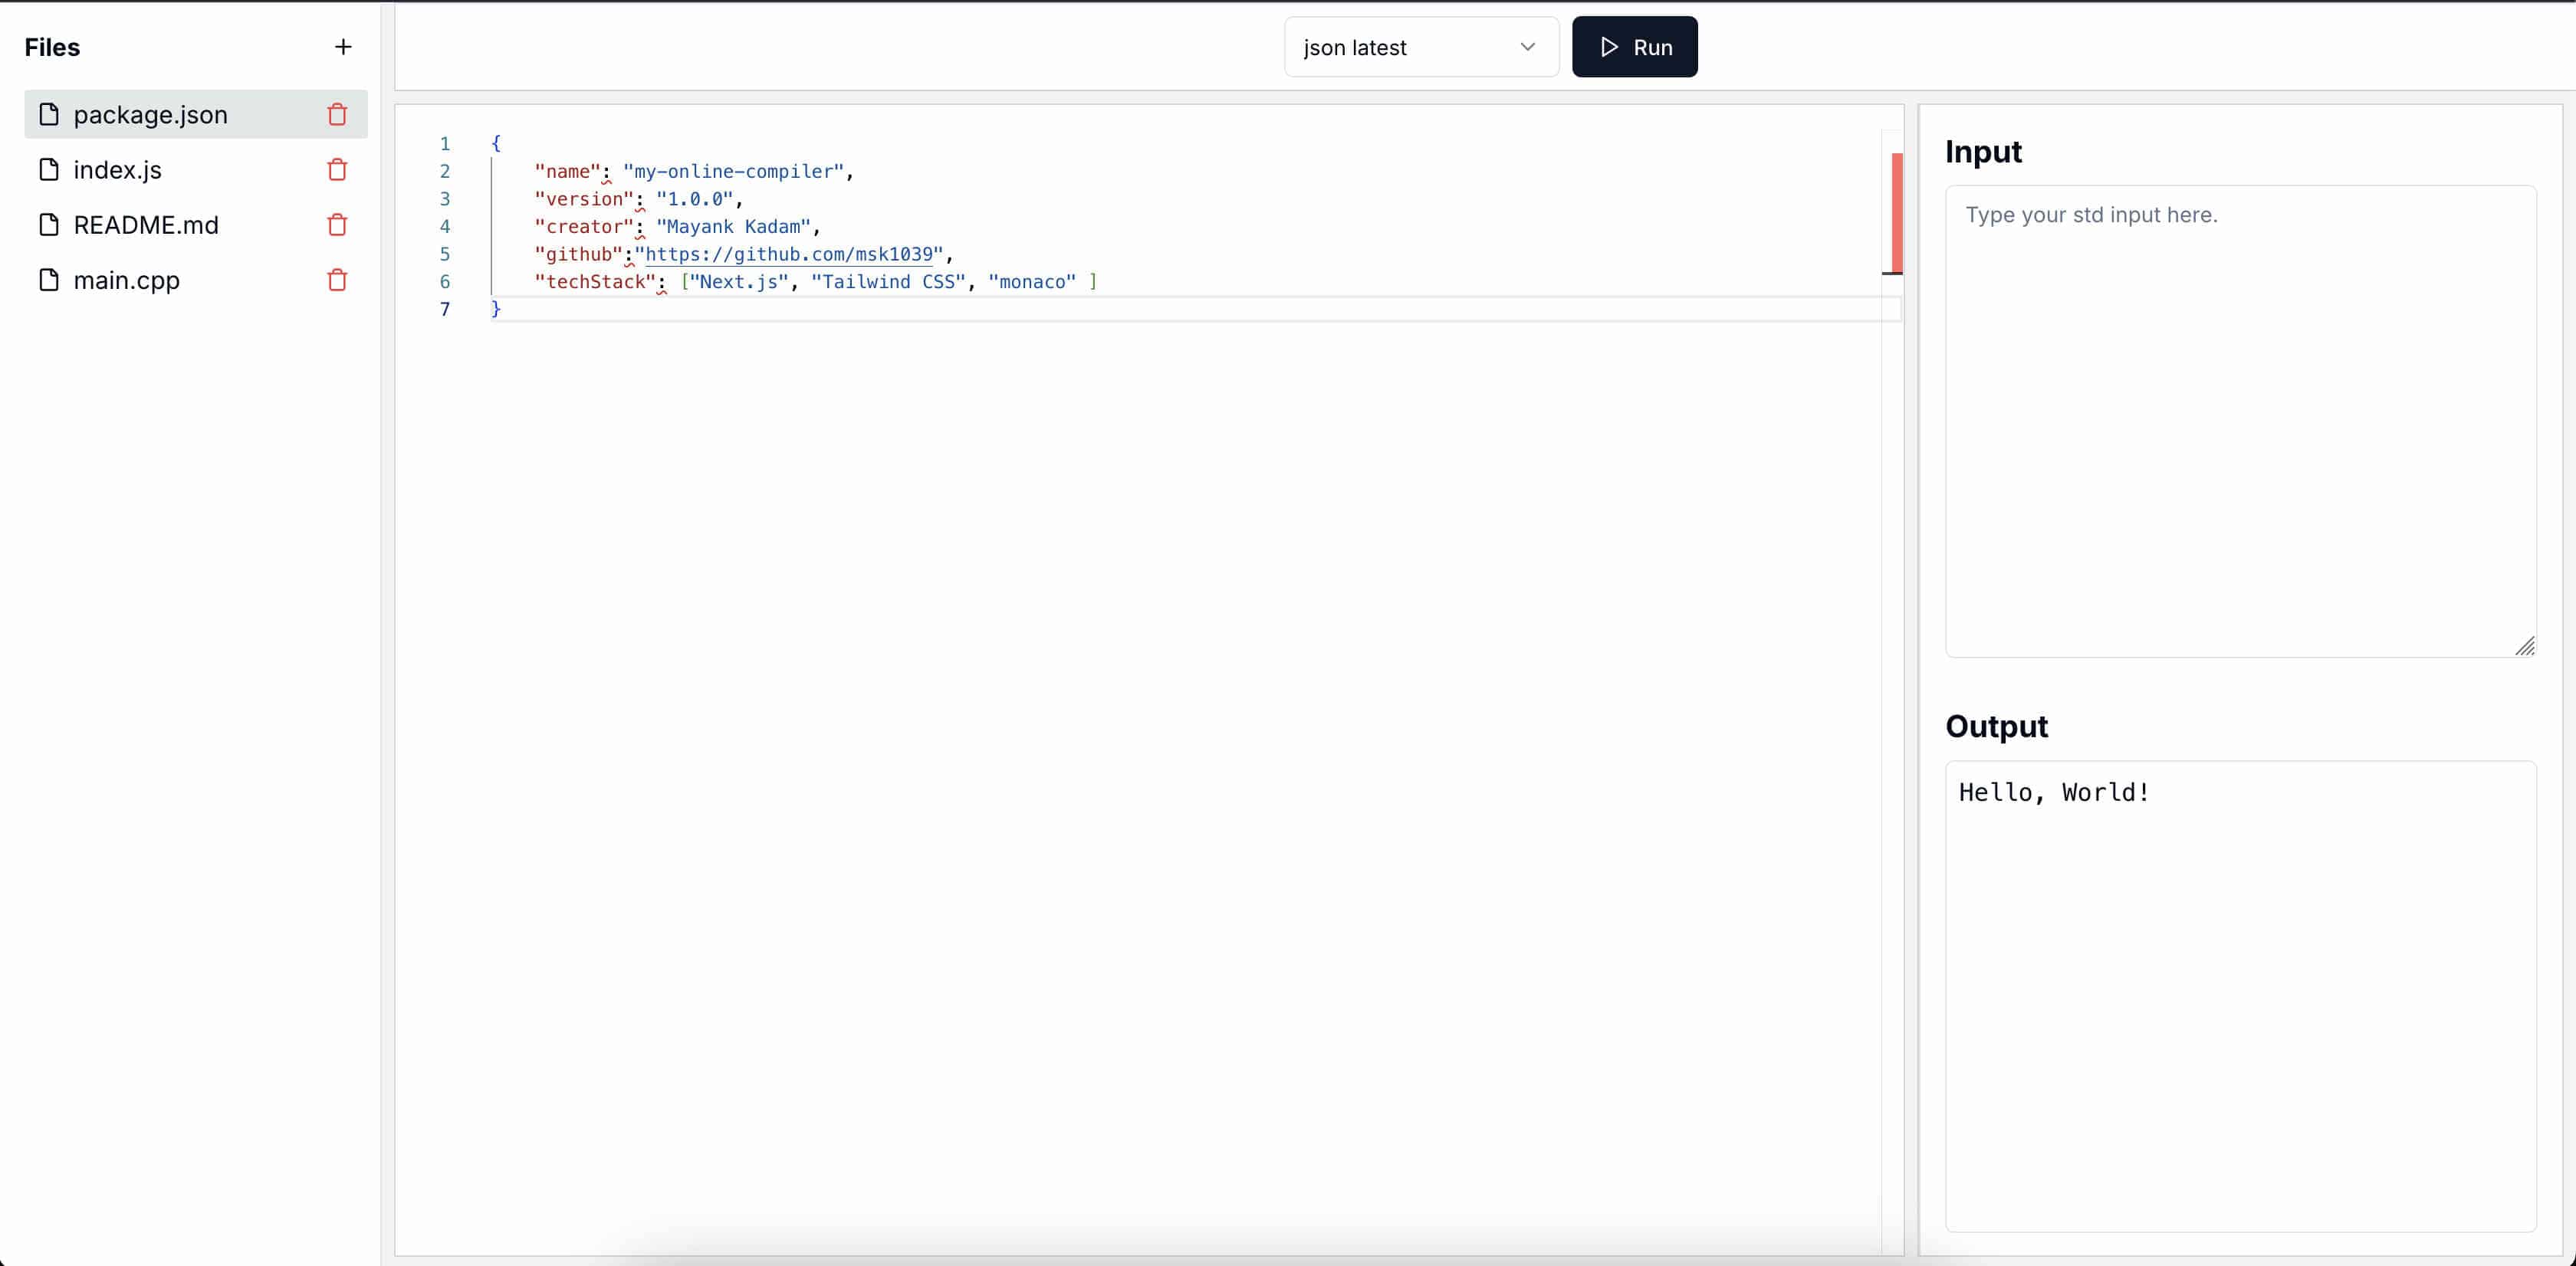Open the https://github.com/msk1039 link in editor
Screen dimensions: 2576x1266
789,254
